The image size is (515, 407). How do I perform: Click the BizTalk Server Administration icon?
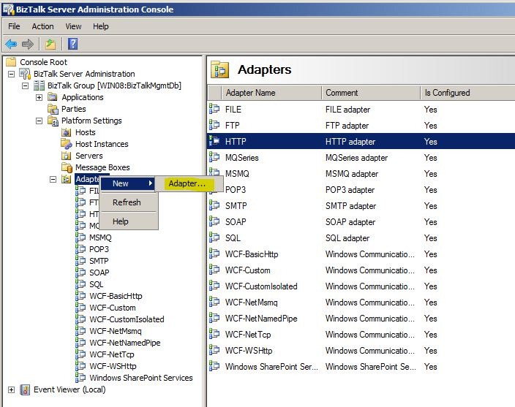coord(25,74)
